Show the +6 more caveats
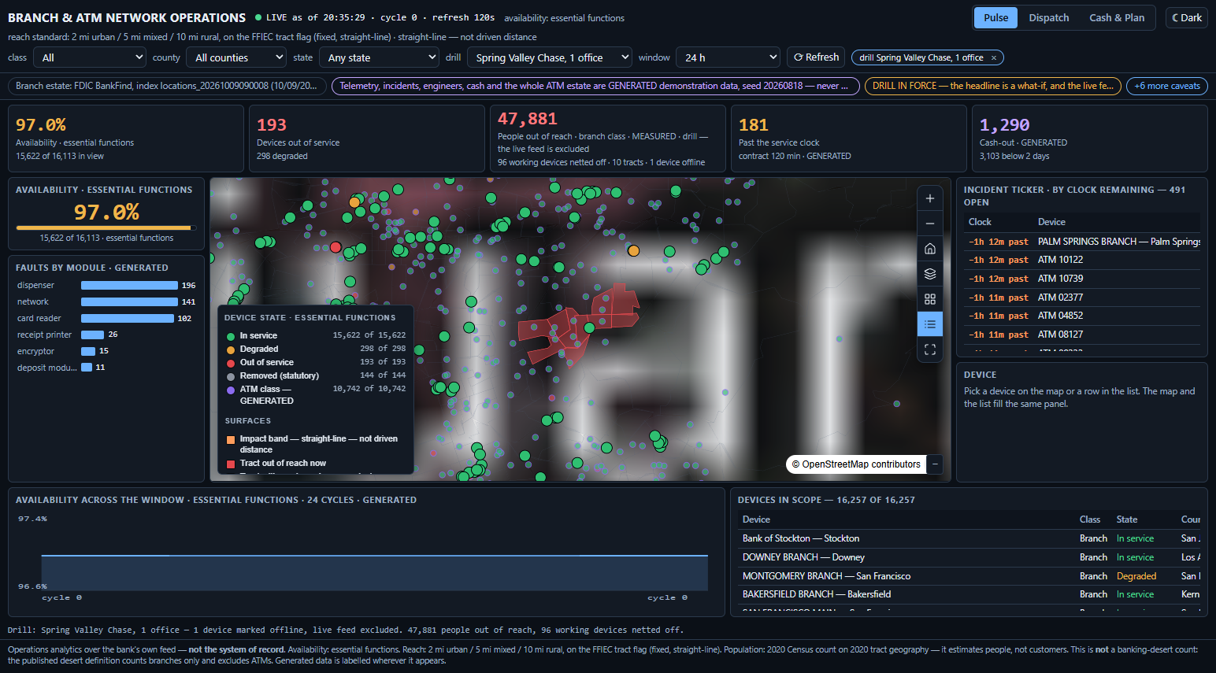The width and height of the screenshot is (1216, 673). click(1167, 86)
